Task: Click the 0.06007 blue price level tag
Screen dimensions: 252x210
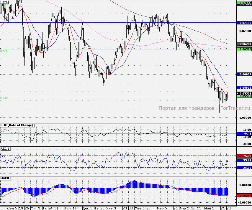Action: coord(244,75)
